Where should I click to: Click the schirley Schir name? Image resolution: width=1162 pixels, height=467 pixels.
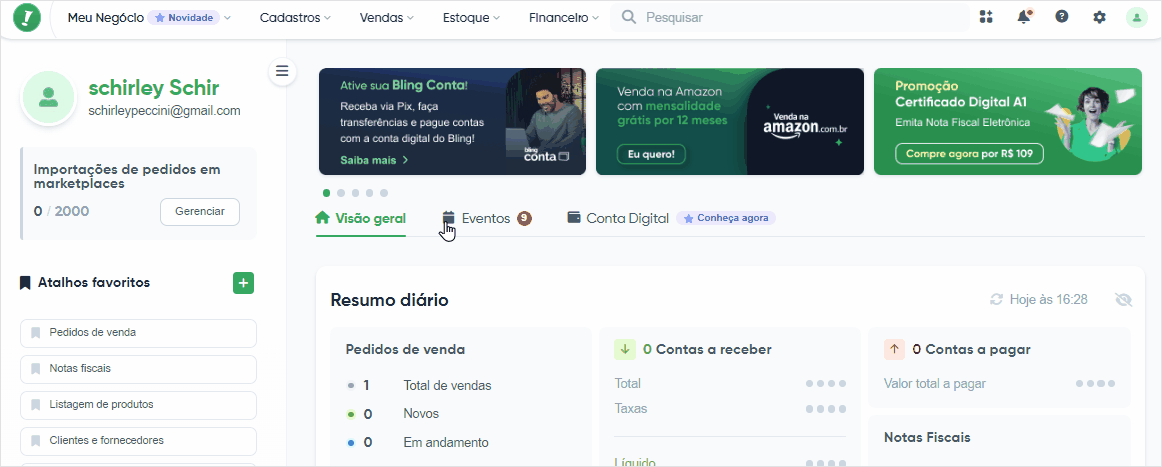coord(154,88)
